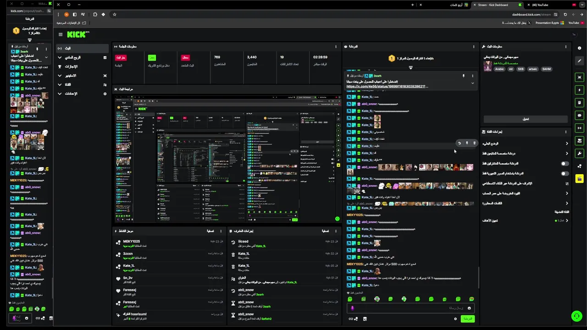Screen dimensions: 587x330
Task: Unpin the pinned chat message pin icon
Action: pyautogui.click(x=463, y=76)
